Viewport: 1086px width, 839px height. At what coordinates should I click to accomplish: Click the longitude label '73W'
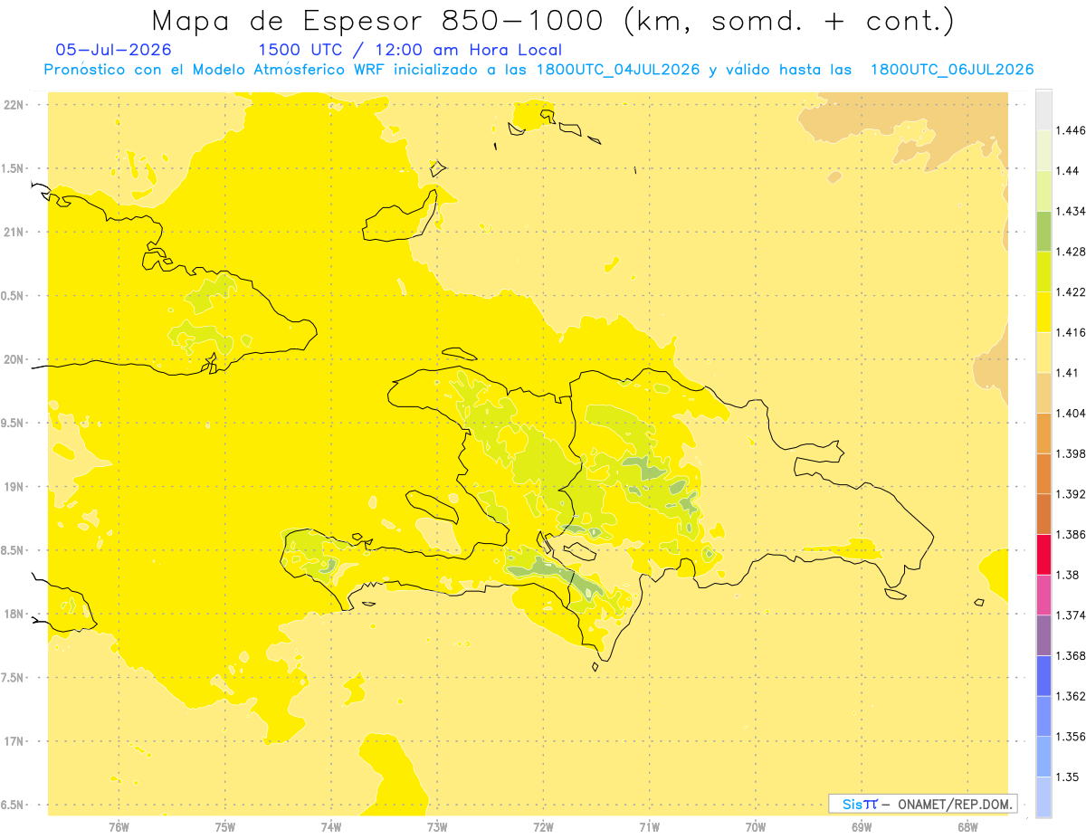point(437,827)
